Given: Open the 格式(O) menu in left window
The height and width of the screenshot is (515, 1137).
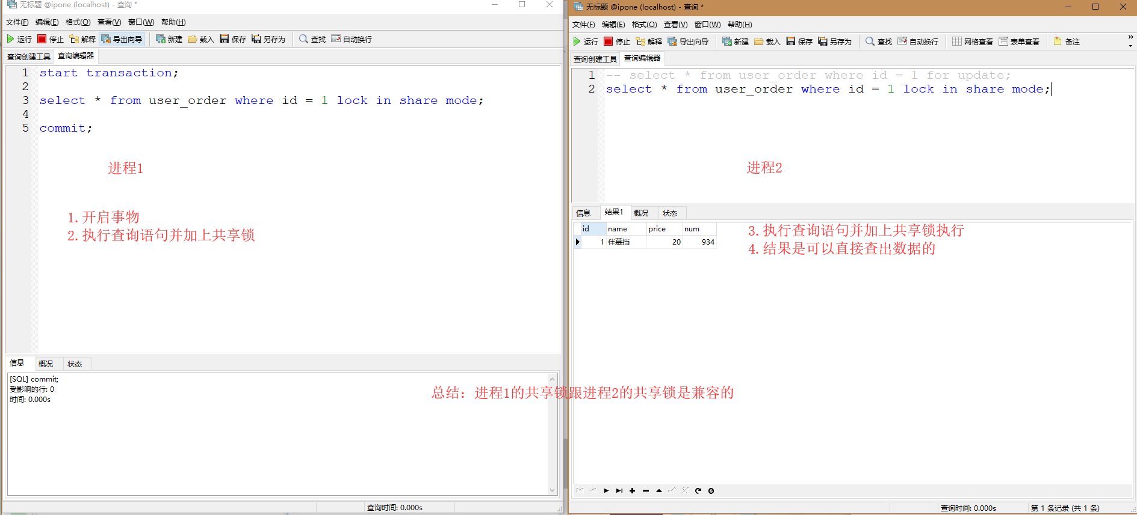Looking at the screenshot, I should click(78, 22).
